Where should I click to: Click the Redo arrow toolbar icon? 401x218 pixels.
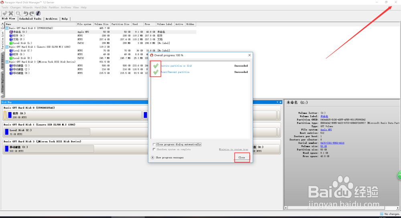point(32,13)
